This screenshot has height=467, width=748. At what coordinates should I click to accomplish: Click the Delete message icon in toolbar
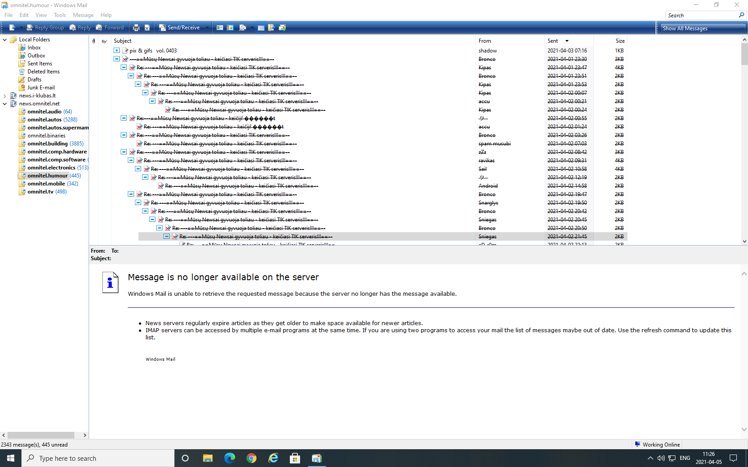(x=147, y=28)
